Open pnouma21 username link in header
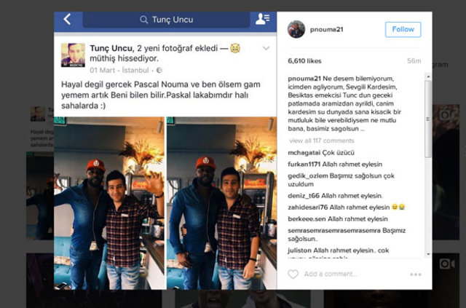 click(x=327, y=29)
